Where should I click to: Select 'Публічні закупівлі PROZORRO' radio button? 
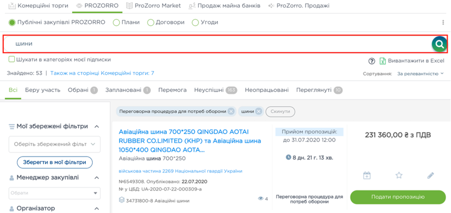pyautogui.click(x=12, y=22)
